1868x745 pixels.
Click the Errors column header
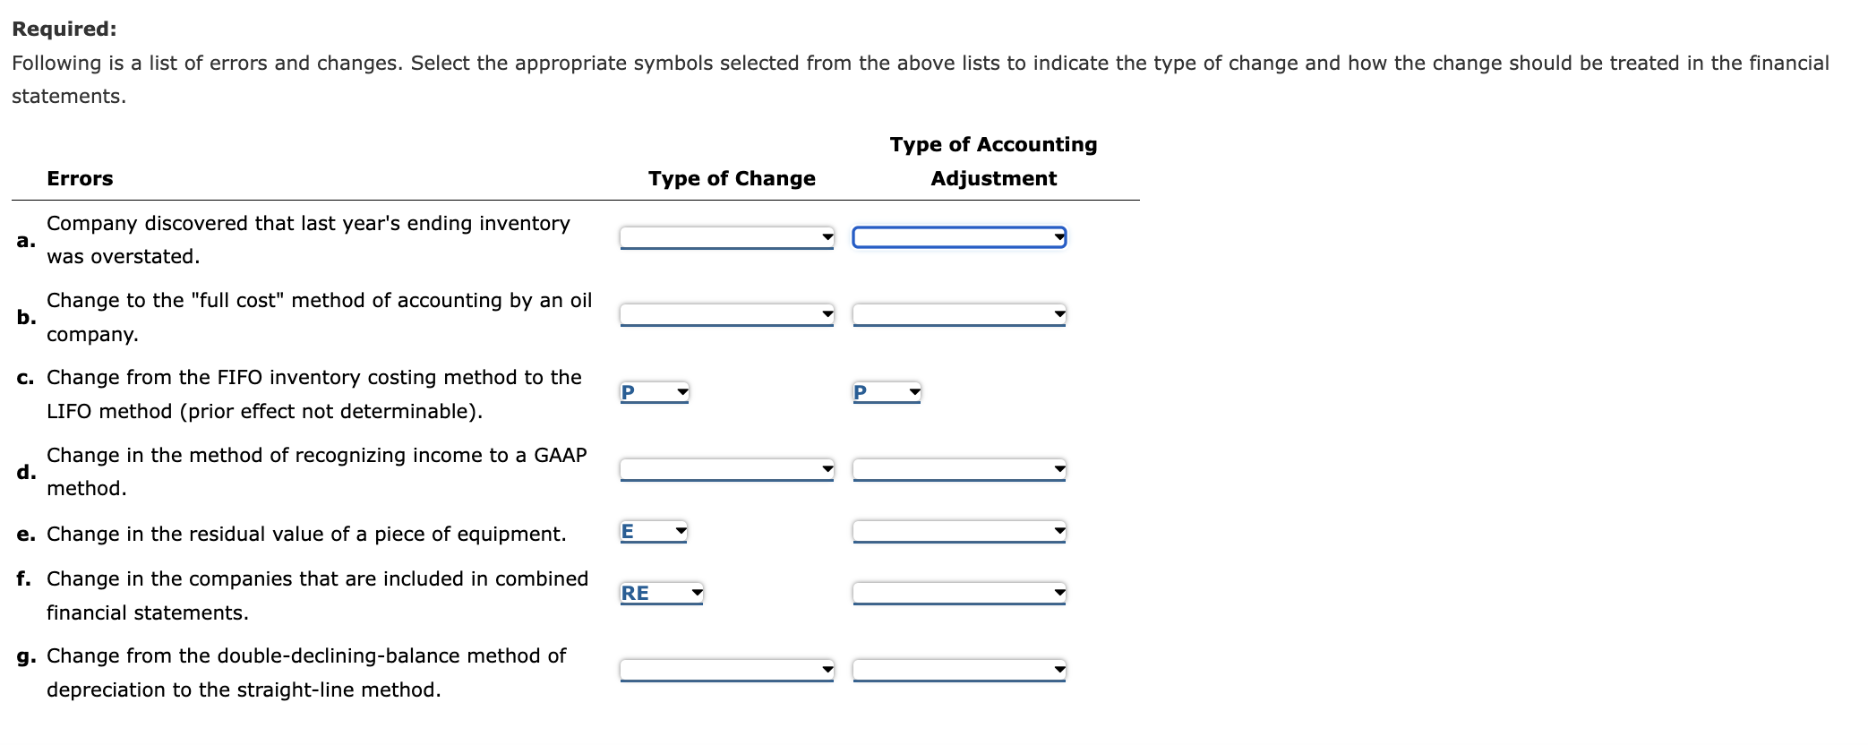80,178
